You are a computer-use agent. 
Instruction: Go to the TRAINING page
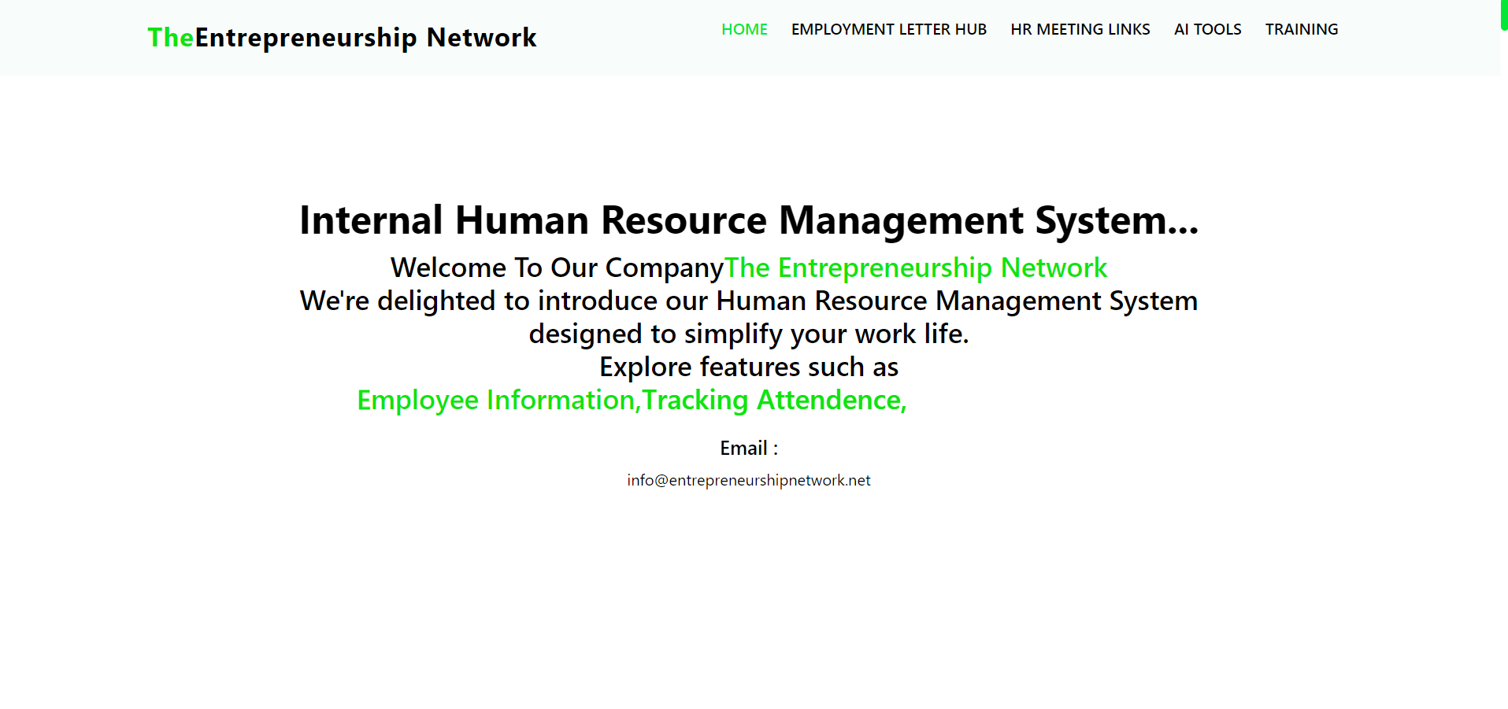point(1301,29)
